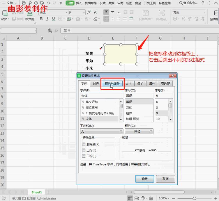
Task: Click the Font Color A icon
Action: (x=86, y=19)
